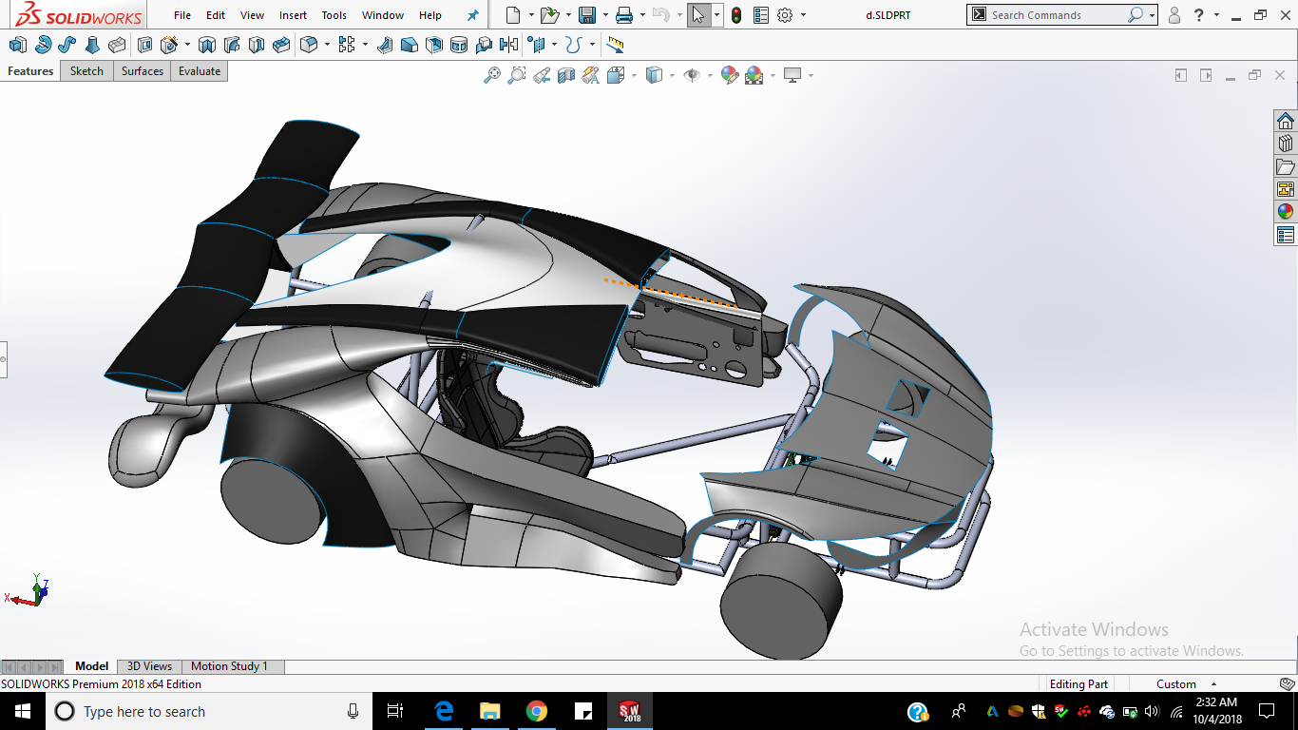This screenshot has width=1298, height=730.
Task: Click the Swept Boss/Base icon
Action: tap(67, 45)
